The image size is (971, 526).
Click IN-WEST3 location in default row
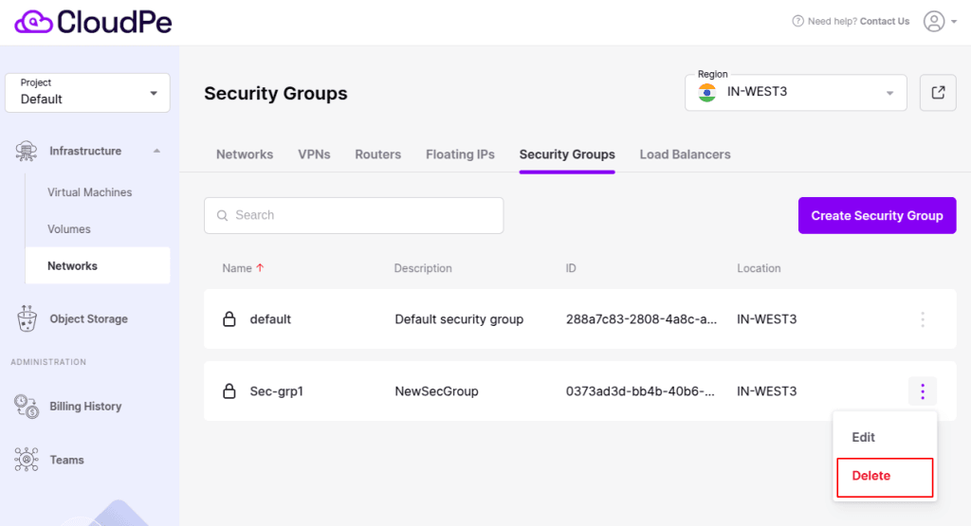click(x=766, y=319)
